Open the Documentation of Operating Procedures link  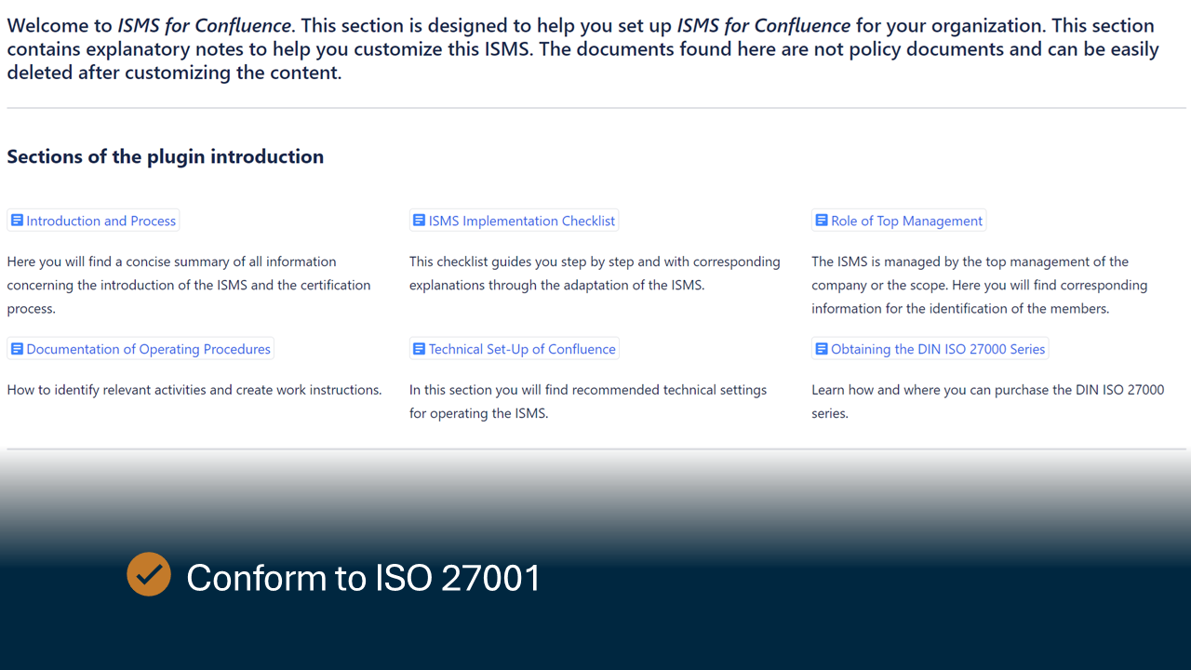coord(141,349)
